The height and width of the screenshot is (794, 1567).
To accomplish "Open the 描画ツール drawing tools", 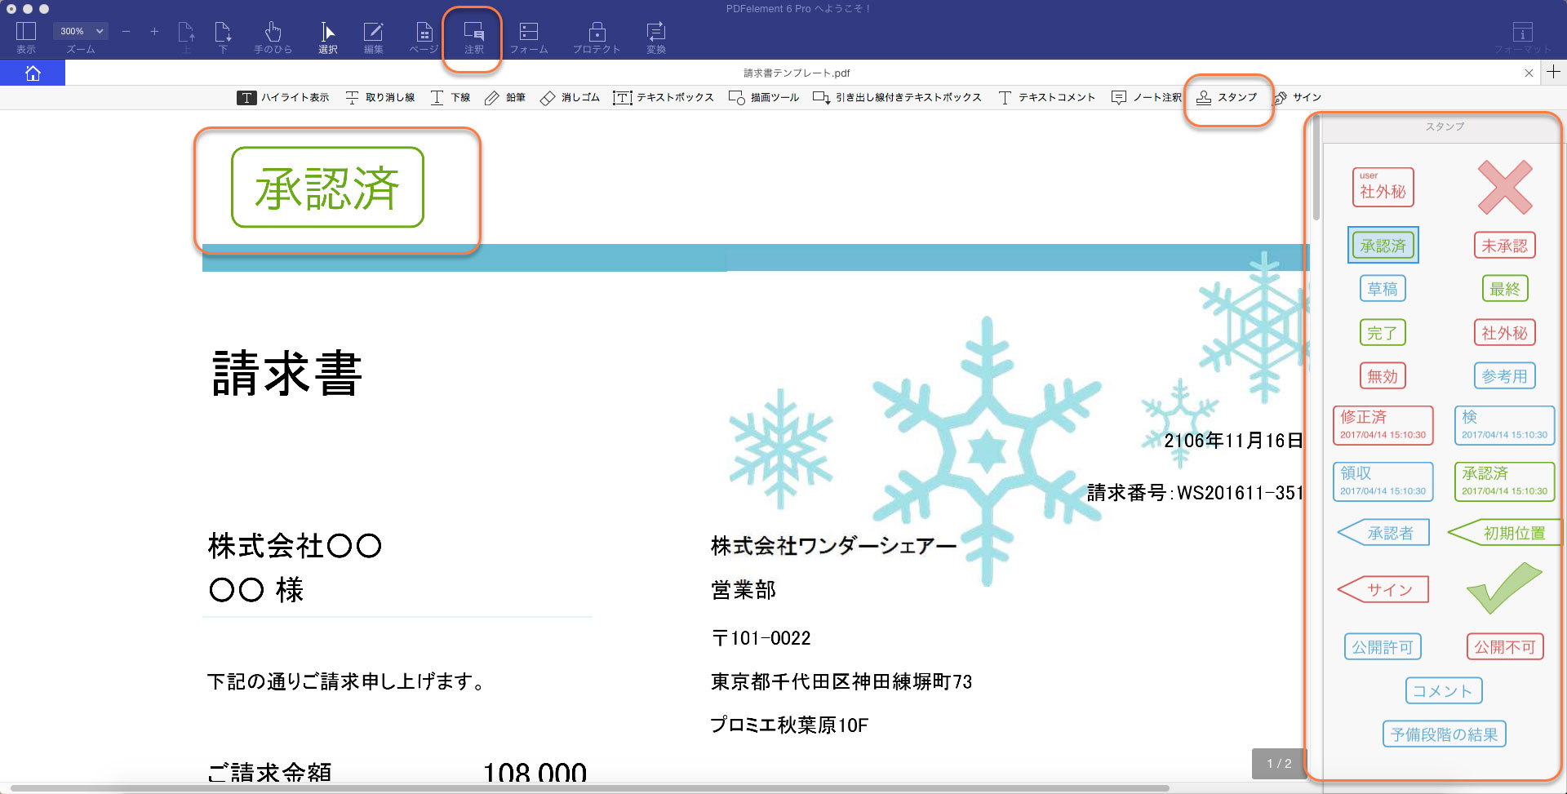I will (x=764, y=97).
